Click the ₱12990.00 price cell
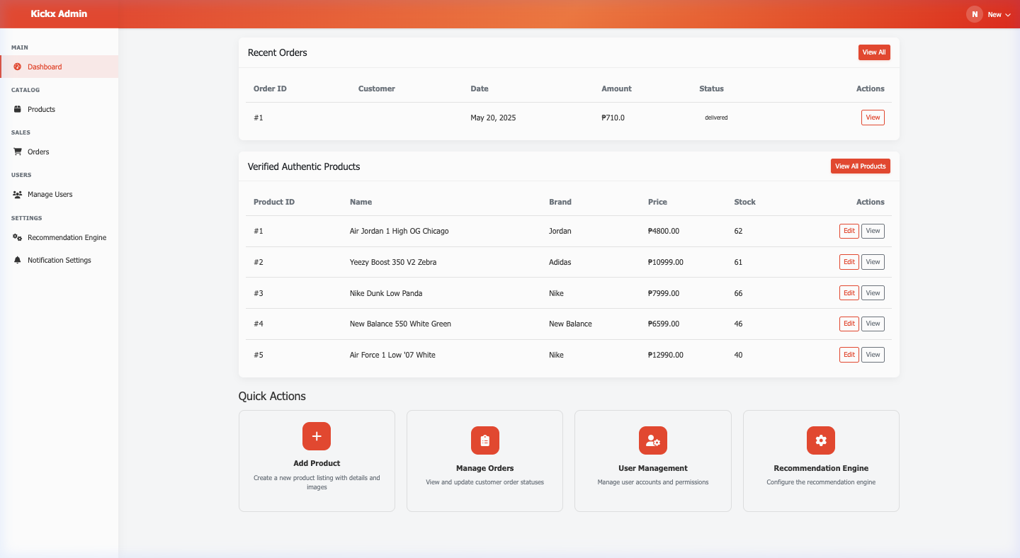 coord(666,355)
